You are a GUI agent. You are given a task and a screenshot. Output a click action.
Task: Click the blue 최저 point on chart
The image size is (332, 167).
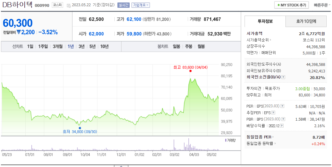click(80, 128)
